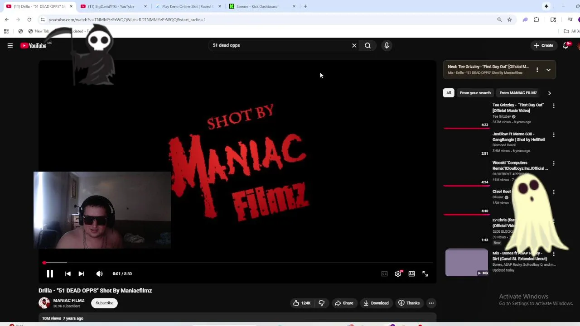Open Bones ASAP Rocky Mix thumbnail
580x326 pixels.
(x=467, y=263)
